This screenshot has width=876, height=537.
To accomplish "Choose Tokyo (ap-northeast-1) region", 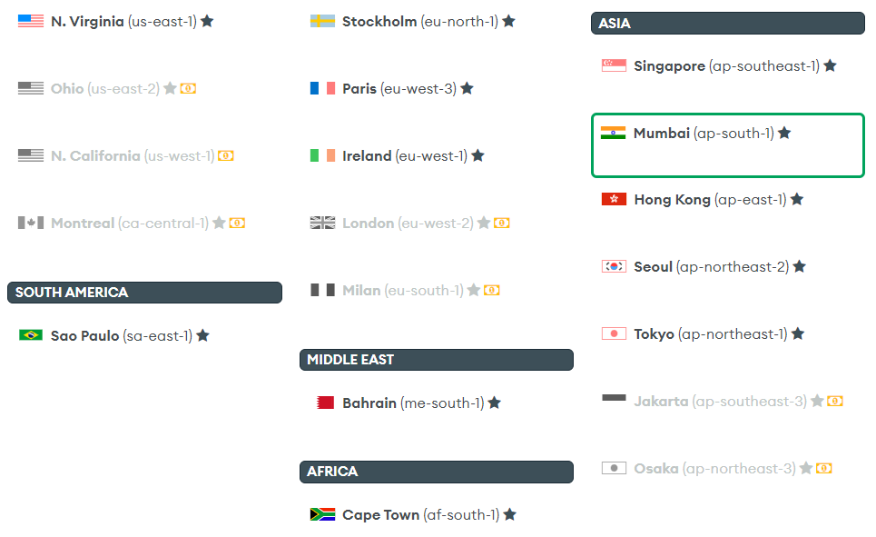I will point(704,334).
